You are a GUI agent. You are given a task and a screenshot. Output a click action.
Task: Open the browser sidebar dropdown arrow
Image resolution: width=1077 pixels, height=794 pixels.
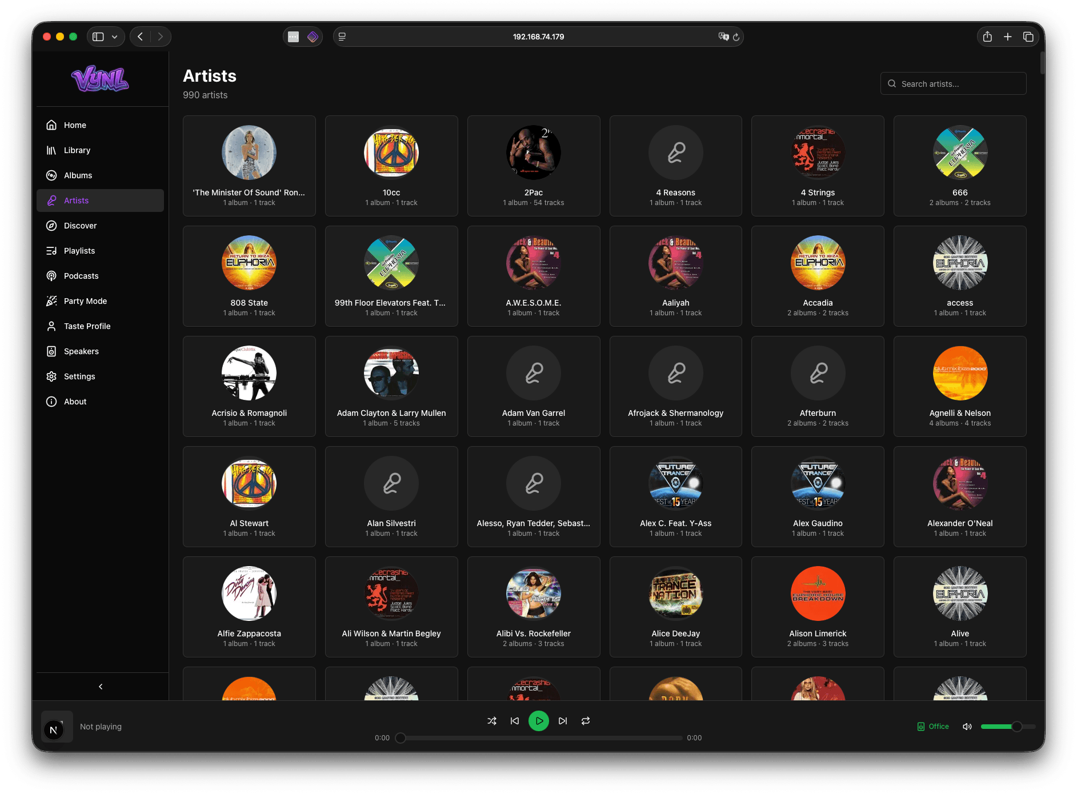114,37
